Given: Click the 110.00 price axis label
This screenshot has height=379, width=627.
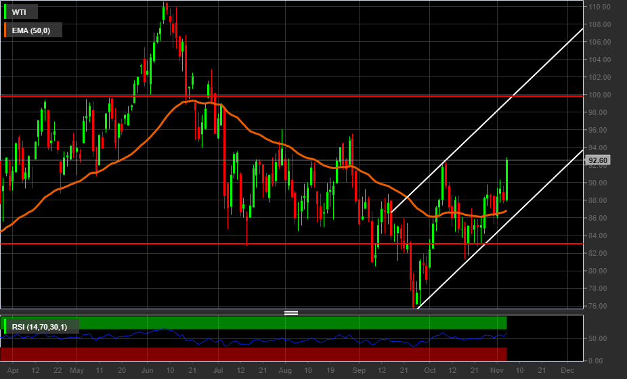Looking at the screenshot, I should tap(599, 7).
